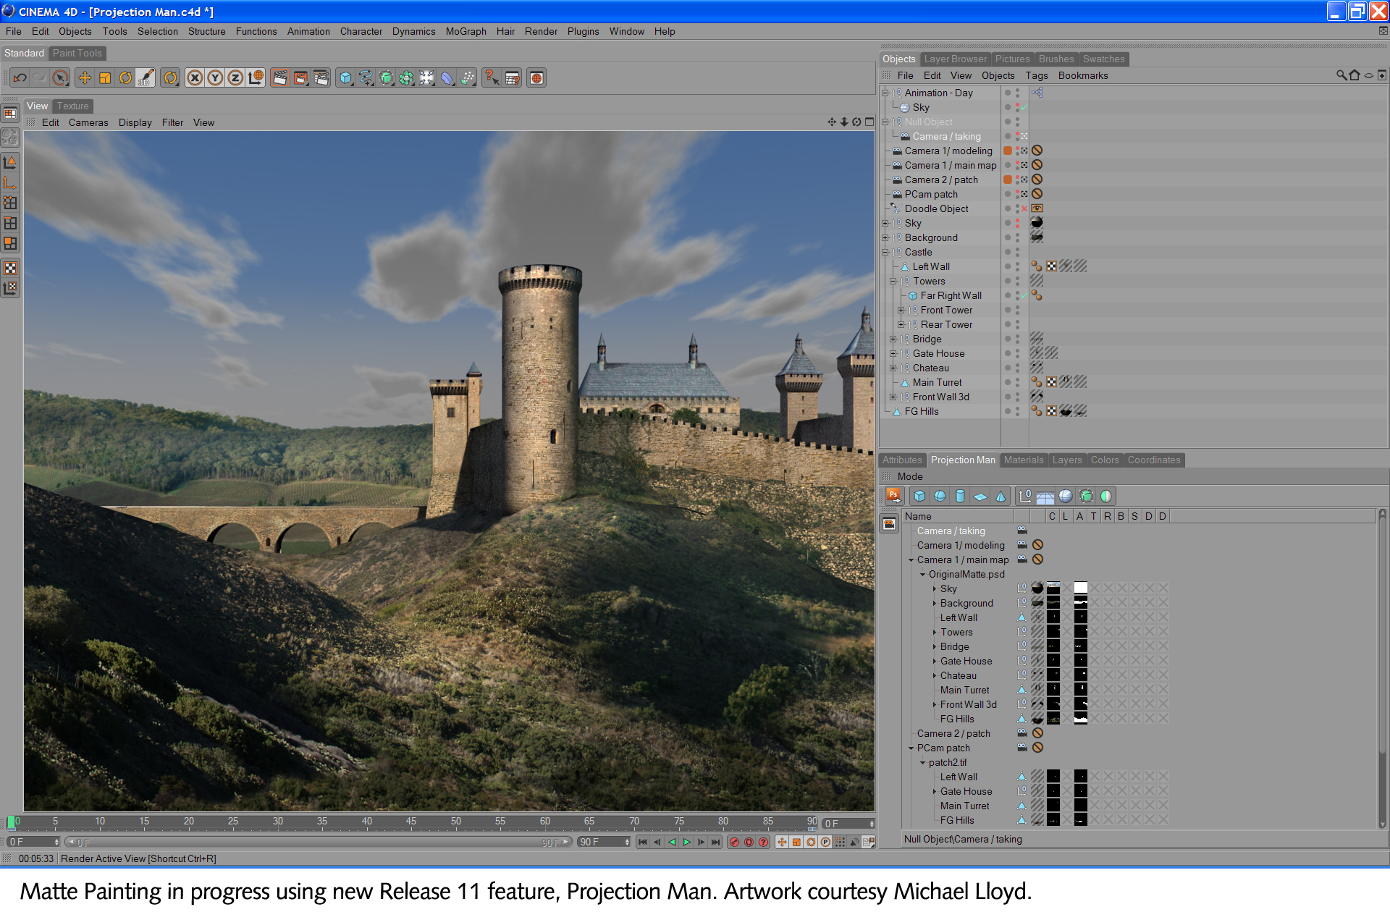Click the Play Forwards button in timeline controls
Viewport: 1390px width, 912px height.
click(686, 842)
